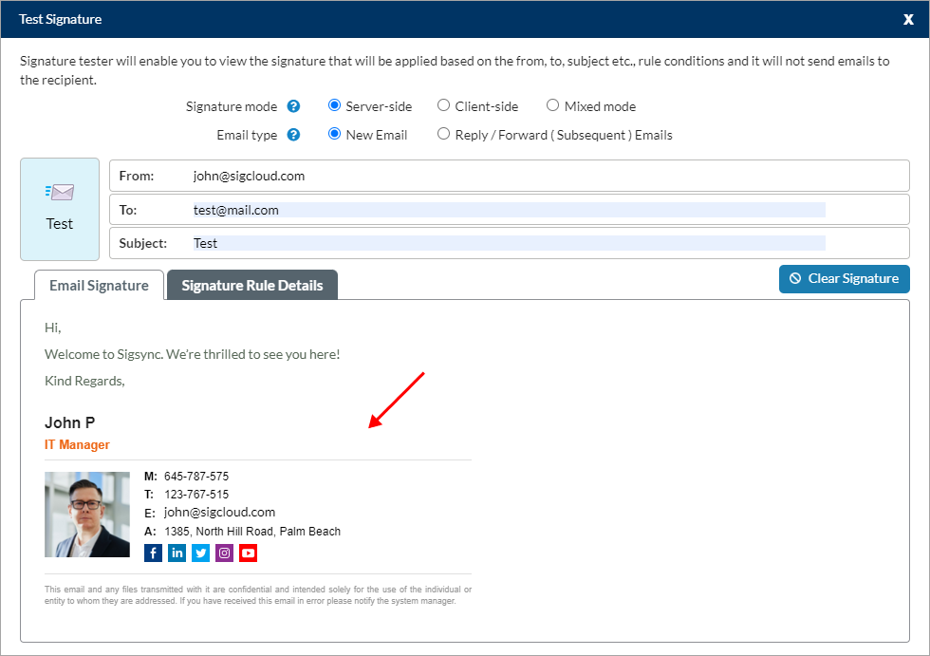The image size is (930, 656).
Task: Click the Signature mode help icon
Action: pos(294,106)
